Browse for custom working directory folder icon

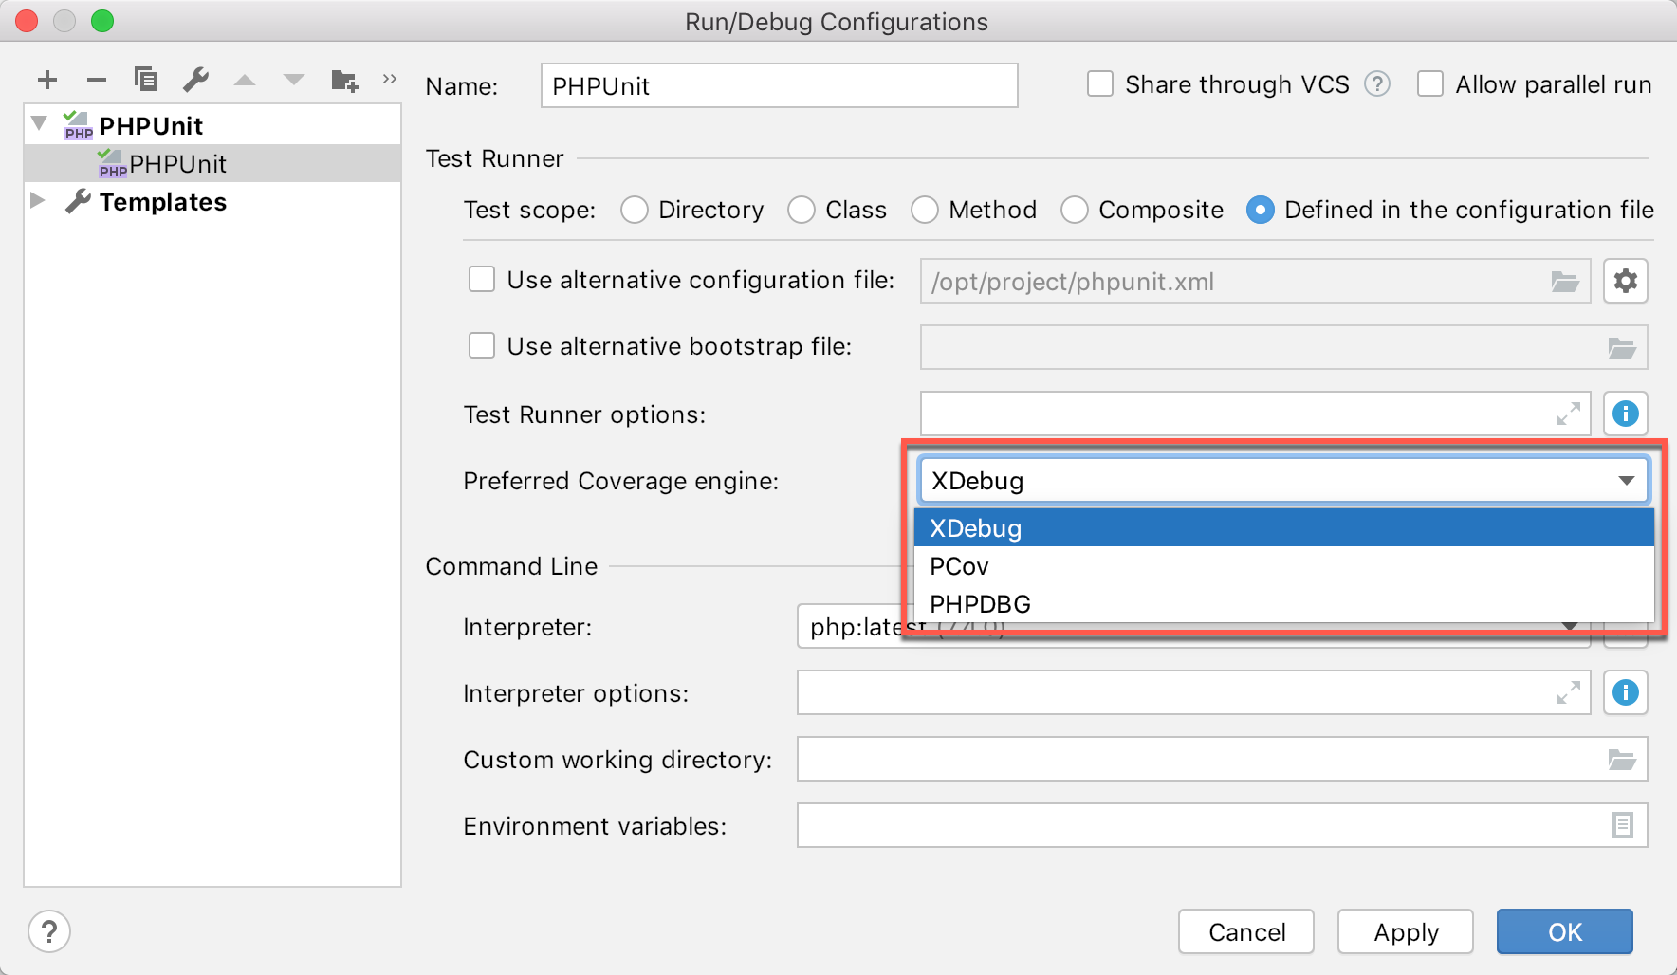[1622, 760]
